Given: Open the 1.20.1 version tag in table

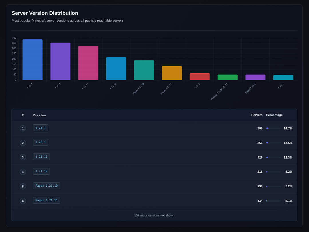Looking at the screenshot, I should 40,142.
